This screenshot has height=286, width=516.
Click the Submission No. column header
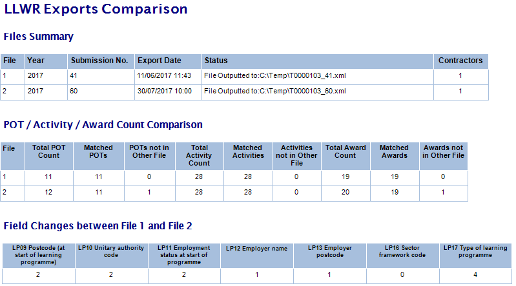(99, 61)
